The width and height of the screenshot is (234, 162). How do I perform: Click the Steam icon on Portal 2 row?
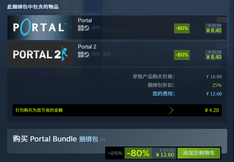(87, 55)
